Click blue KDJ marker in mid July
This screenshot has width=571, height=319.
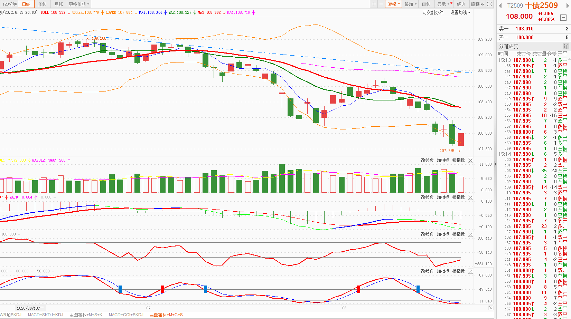tap(205, 289)
